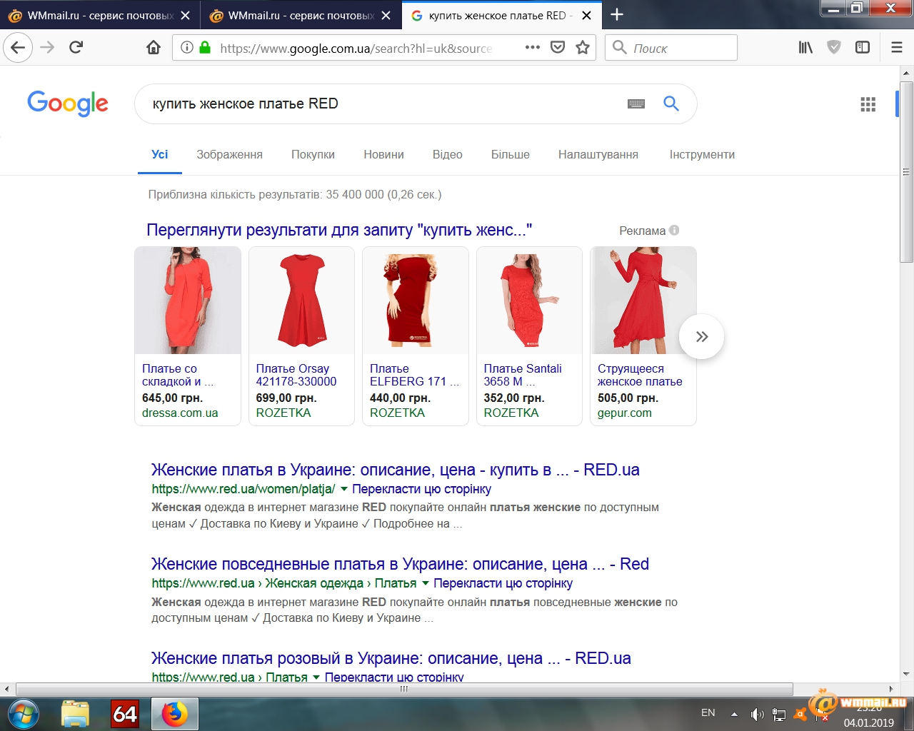Expand dropdown arrow beside red.ua/women/platja/ URL
This screenshot has width=914, height=731.
pos(343,489)
